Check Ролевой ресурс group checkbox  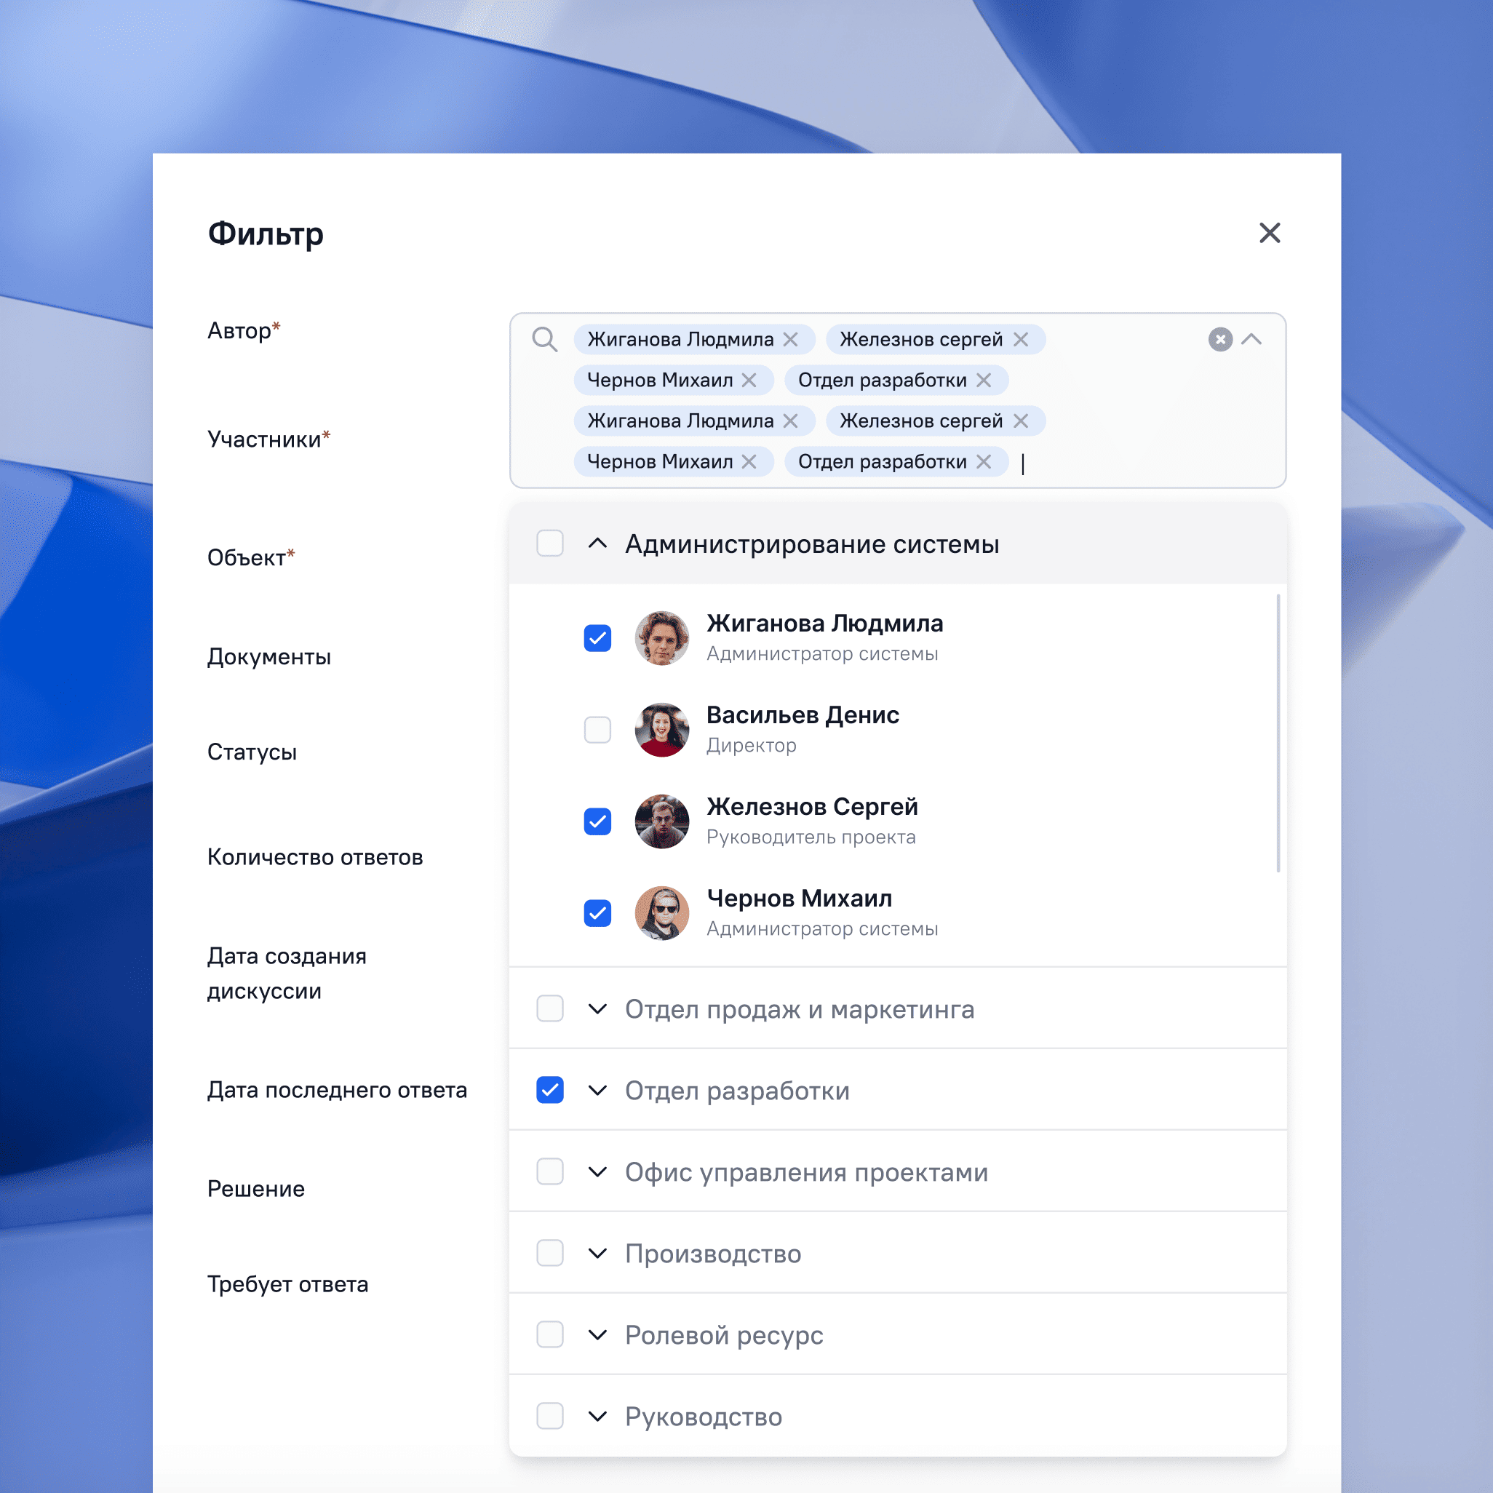tap(549, 1334)
